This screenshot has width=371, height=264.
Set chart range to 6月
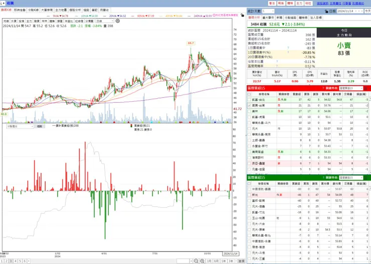[x=216, y=261]
